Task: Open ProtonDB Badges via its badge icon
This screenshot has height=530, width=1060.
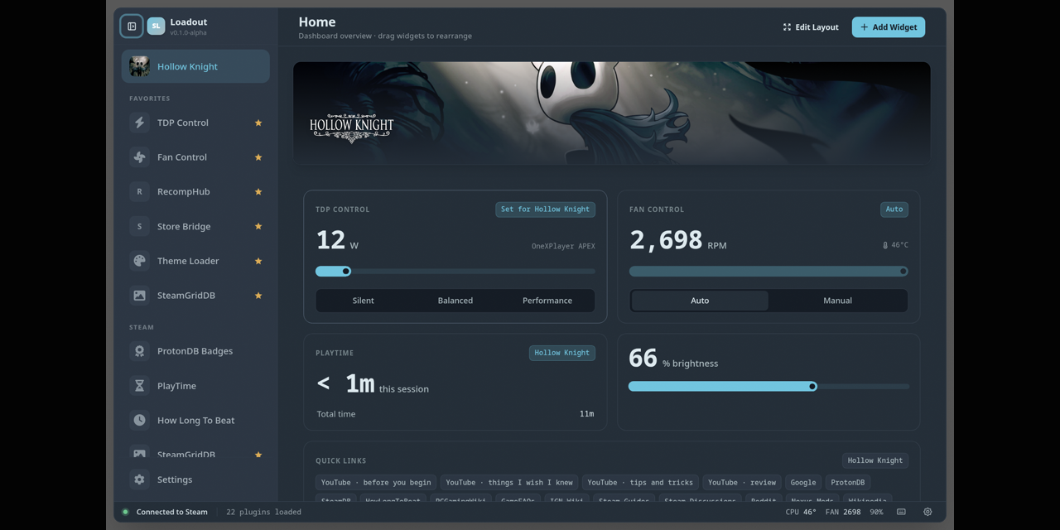Action: (139, 351)
